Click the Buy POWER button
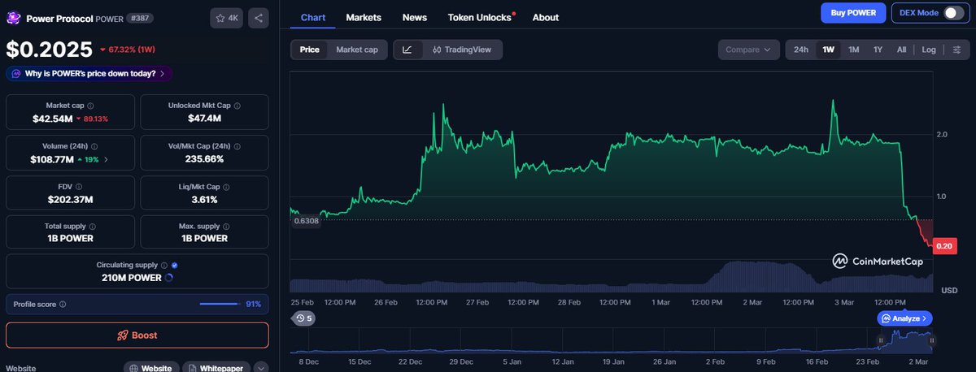The width and height of the screenshot is (976, 372). (853, 13)
